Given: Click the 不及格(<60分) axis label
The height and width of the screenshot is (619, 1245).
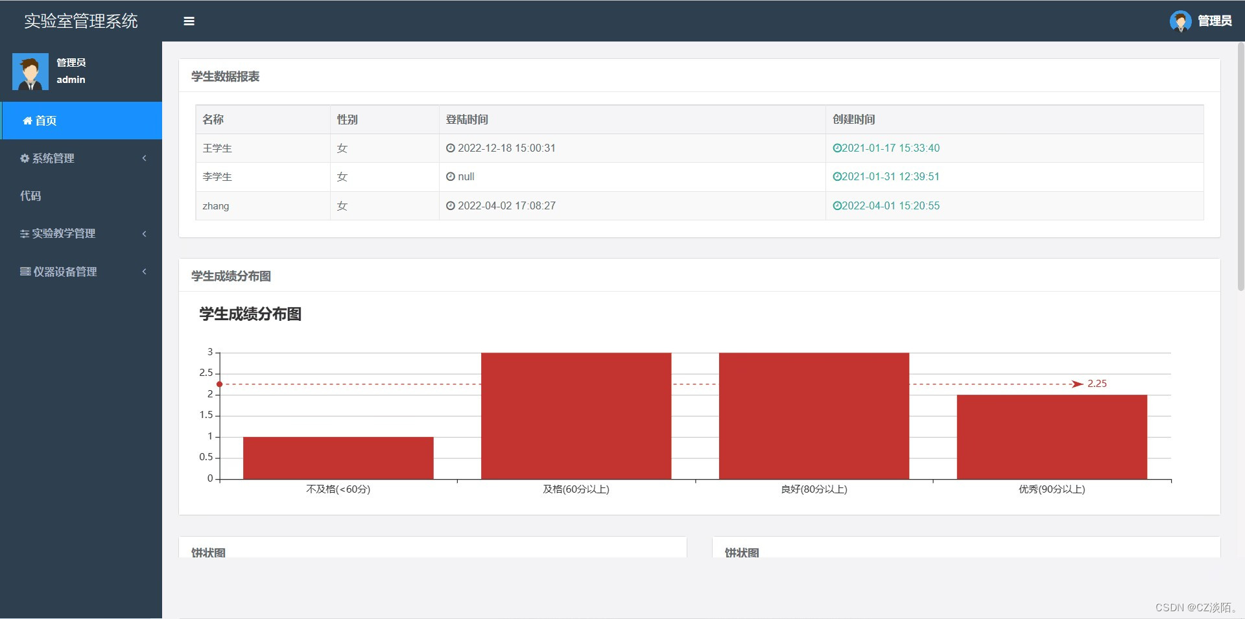Looking at the screenshot, I should [338, 489].
